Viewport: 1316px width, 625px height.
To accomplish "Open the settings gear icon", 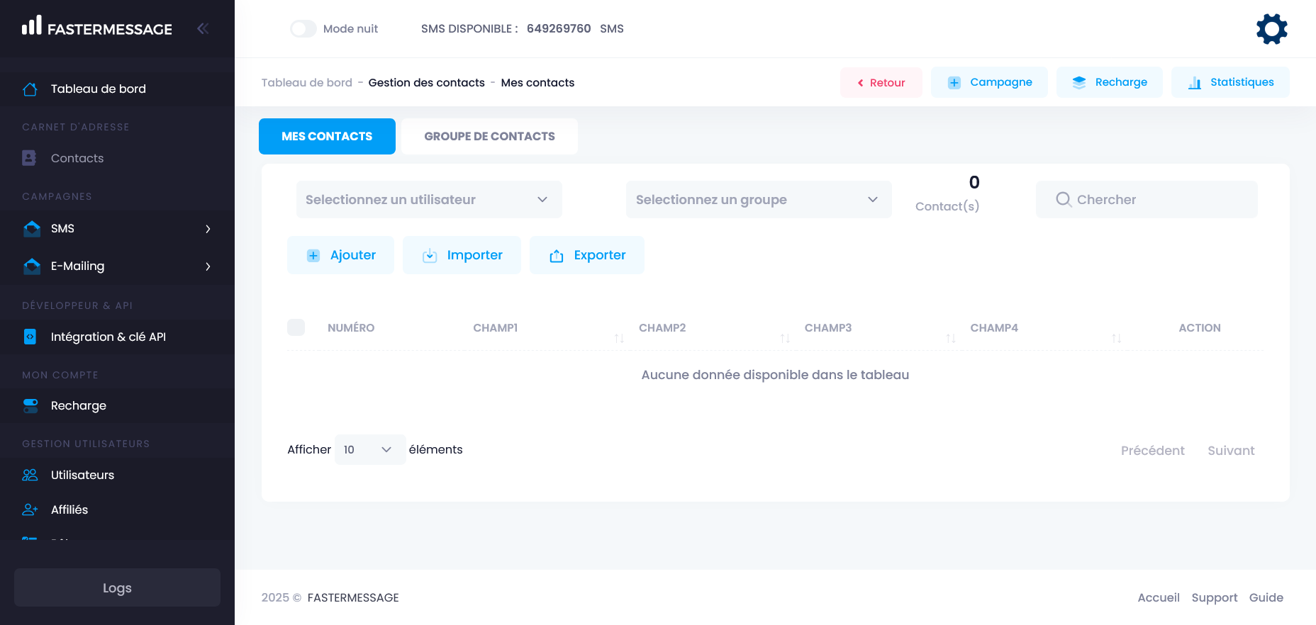I will pyautogui.click(x=1271, y=29).
